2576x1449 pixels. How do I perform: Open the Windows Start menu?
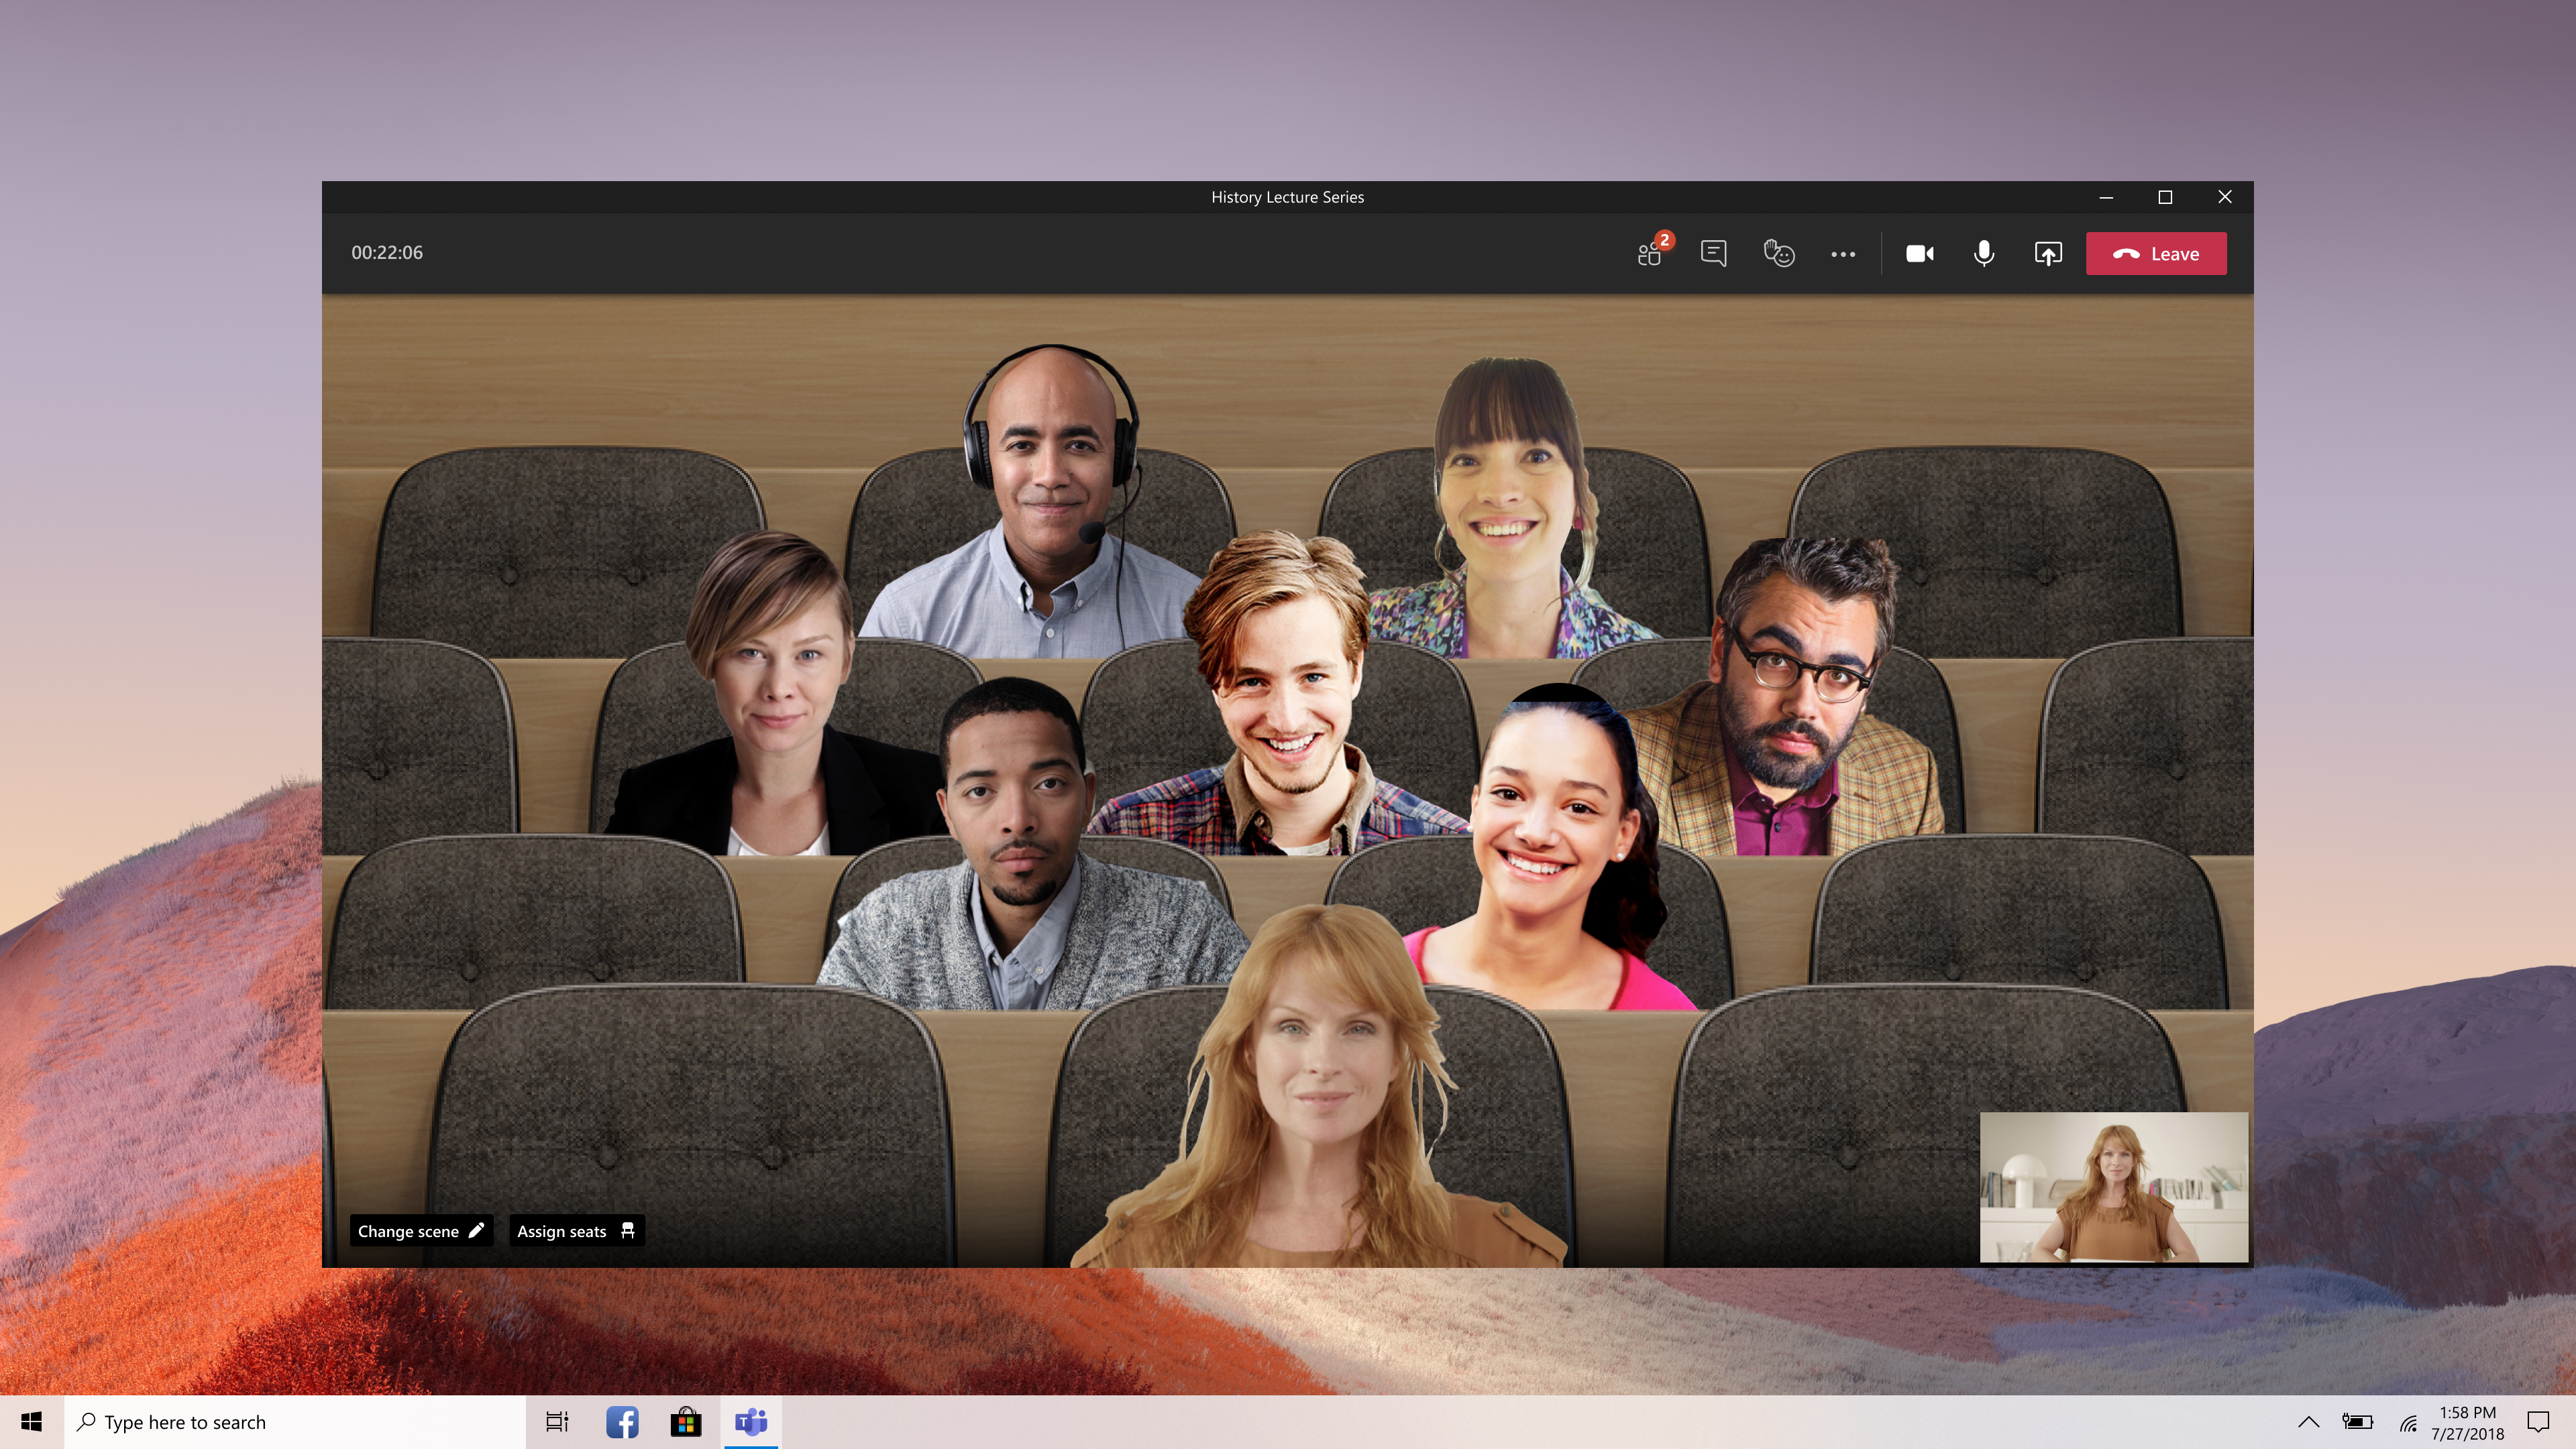[31, 1421]
